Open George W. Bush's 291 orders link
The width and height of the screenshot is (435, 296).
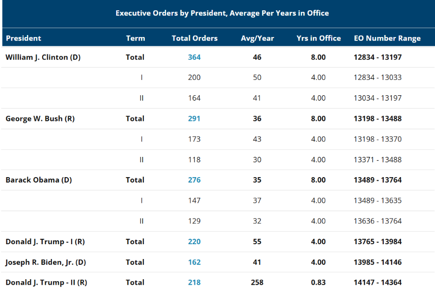(x=194, y=118)
